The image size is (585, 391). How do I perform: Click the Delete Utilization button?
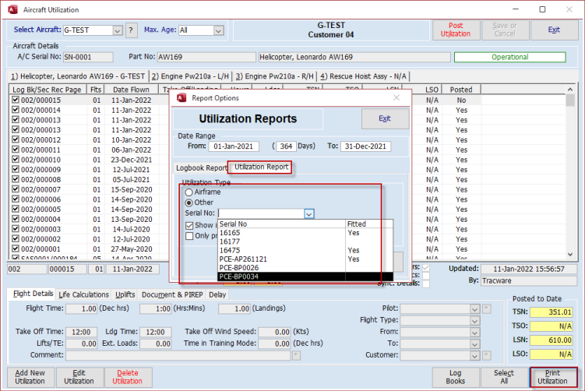pos(127,377)
